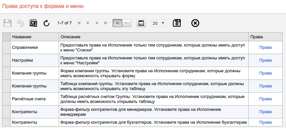Select the Компания группы name cell
The height and width of the screenshot is (128, 286).
pos(35,73)
